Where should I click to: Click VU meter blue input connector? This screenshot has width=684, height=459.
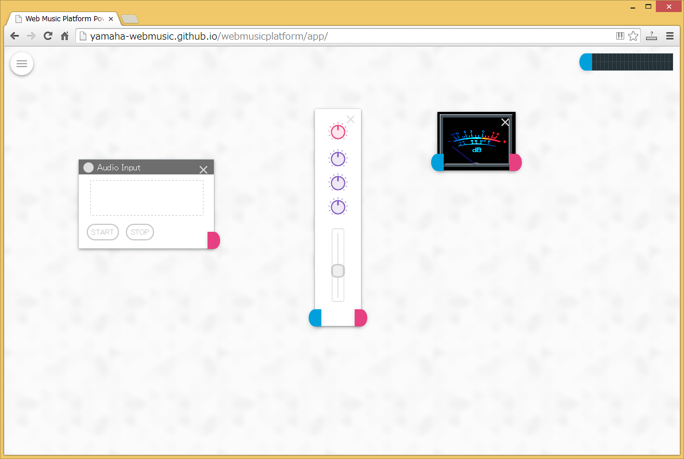coord(437,162)
